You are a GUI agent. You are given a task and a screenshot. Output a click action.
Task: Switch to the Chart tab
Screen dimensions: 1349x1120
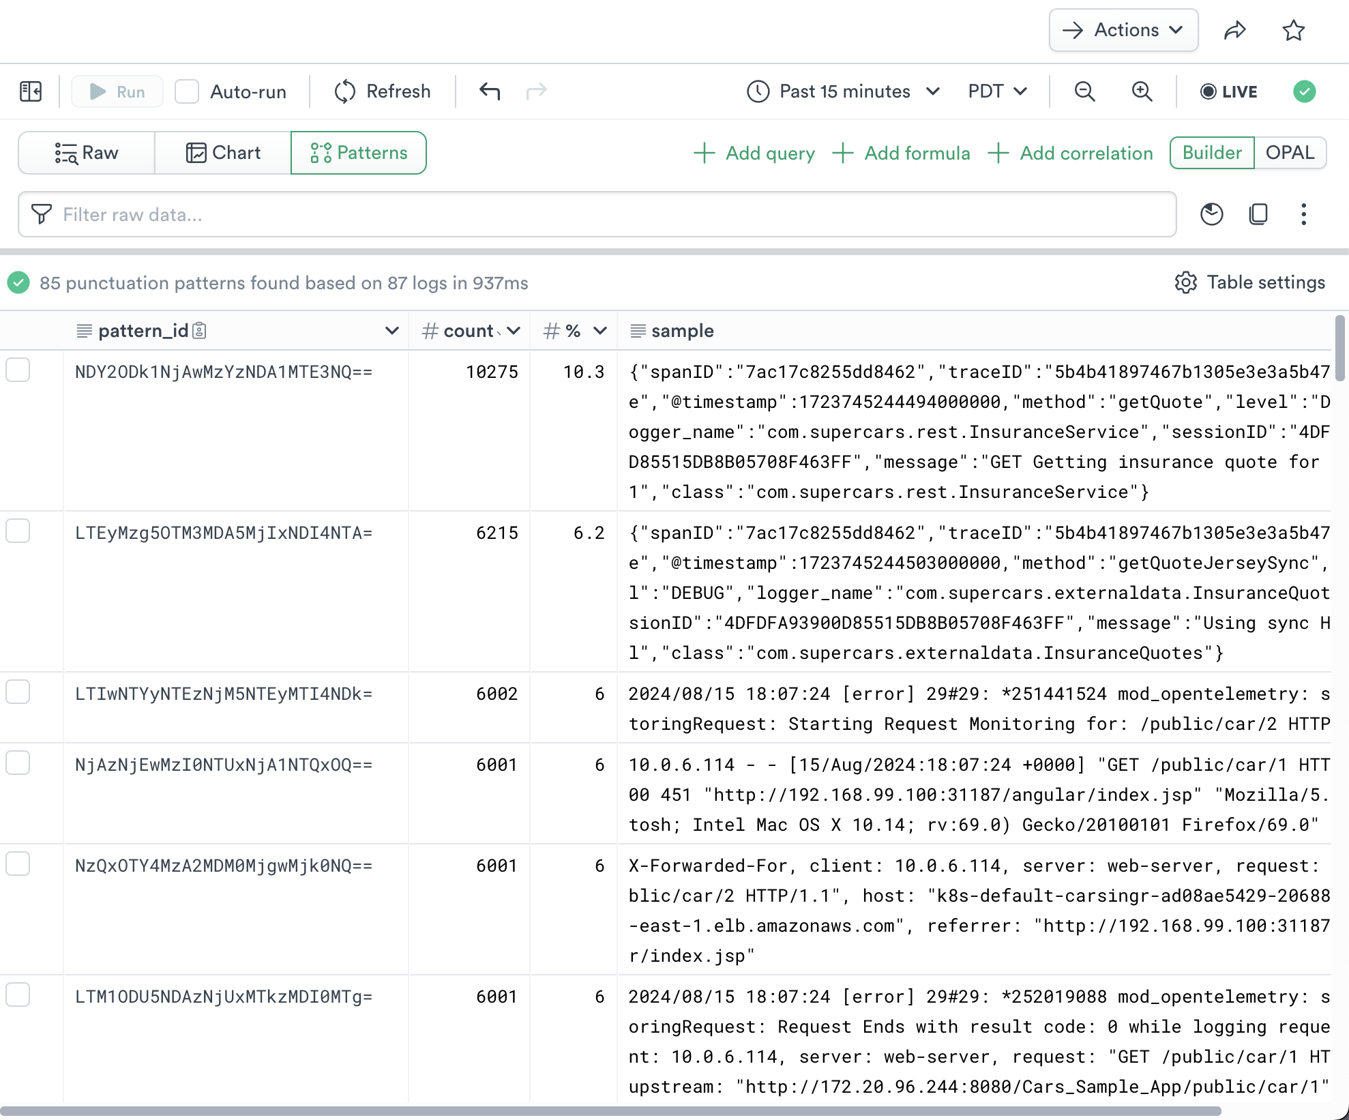[223, 153]
